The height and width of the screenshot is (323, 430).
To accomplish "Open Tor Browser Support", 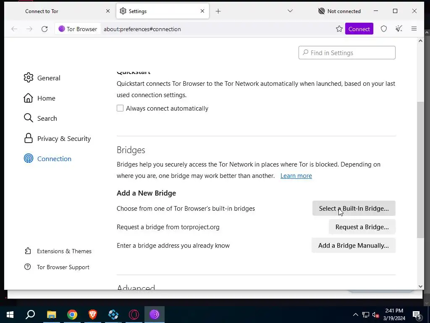I will [x=57, y=267].
